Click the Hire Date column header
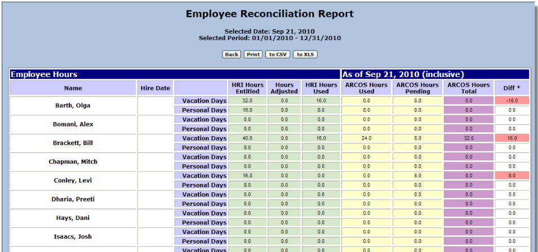This screenshot has height=252, width=538. (155, 88)
